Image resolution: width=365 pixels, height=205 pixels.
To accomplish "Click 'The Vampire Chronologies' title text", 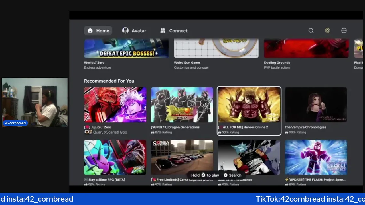I will tap(305, 127).
